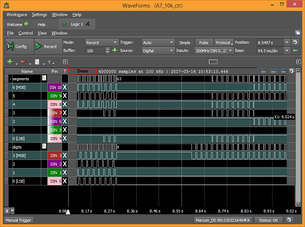The height and width of the screenshot is (227, 305).
Task: Open the Help menu in top menu bar
Action: click(77, 15)
